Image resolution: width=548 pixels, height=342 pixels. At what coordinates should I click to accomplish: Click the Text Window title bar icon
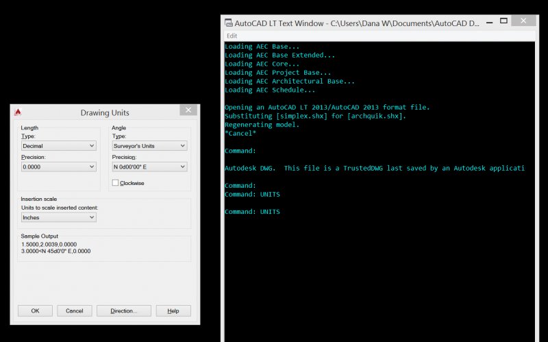[229, 23]
